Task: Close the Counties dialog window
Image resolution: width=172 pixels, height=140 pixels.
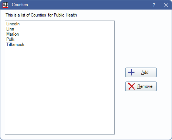Action: coord(166,5)
